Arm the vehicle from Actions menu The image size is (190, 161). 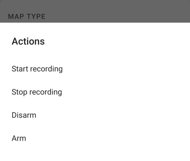pos(19,138)
